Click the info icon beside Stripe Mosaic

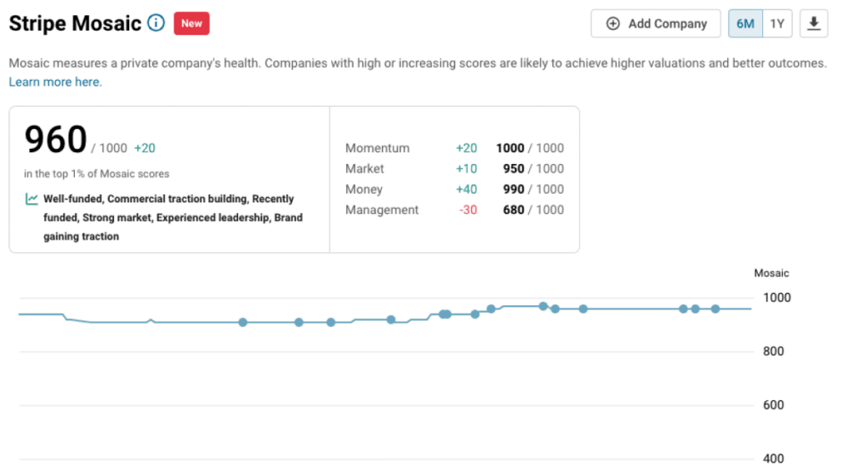click(x=156, y=23)
